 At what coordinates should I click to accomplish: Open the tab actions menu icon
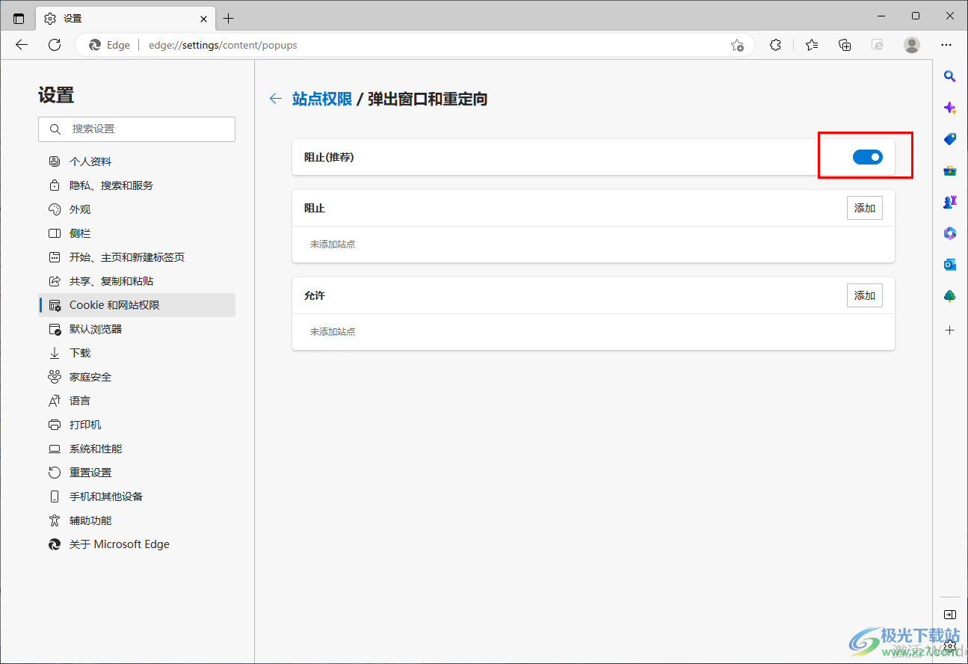(x=19, y=18)
